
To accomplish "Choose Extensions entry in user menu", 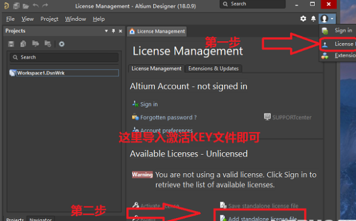I will (339, 56).
